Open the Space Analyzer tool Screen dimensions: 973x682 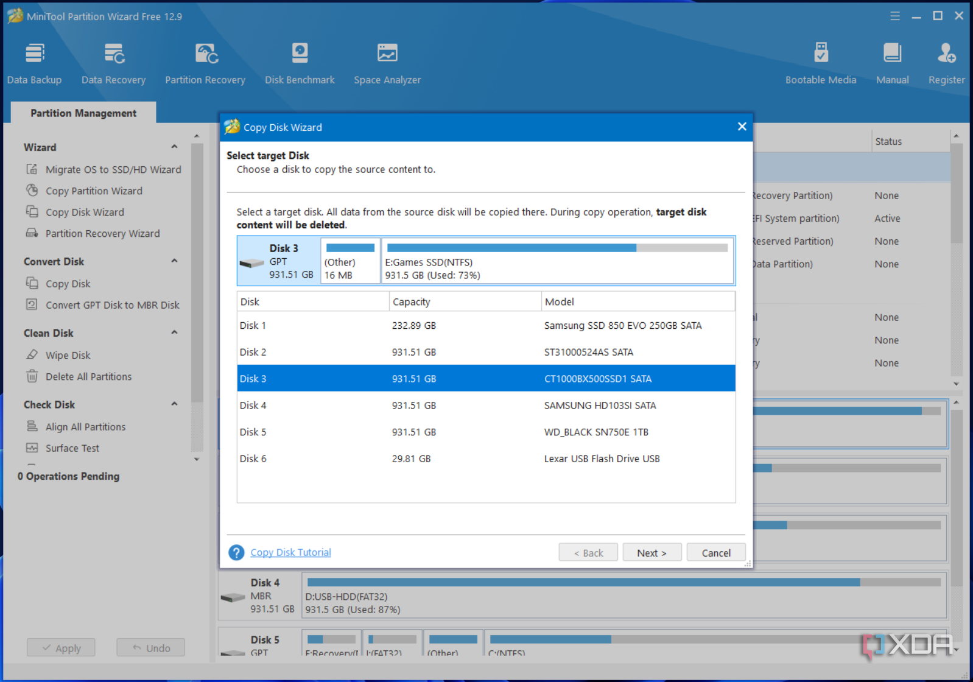387,63
